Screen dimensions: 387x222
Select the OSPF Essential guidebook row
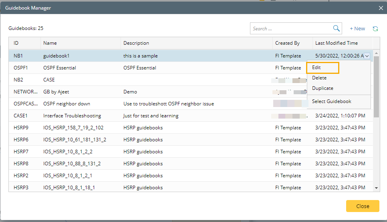(60, 68)
